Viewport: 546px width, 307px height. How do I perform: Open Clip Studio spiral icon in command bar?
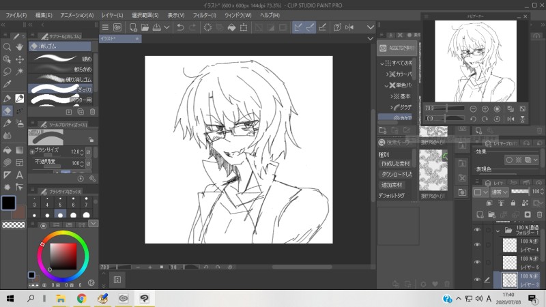(117, 27)
